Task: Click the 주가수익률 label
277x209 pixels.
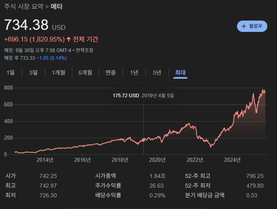Action: tap(108, 186)
